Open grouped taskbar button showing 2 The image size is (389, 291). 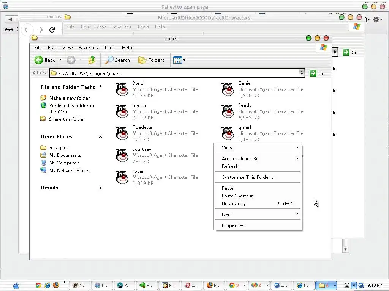tap(259, 286)
